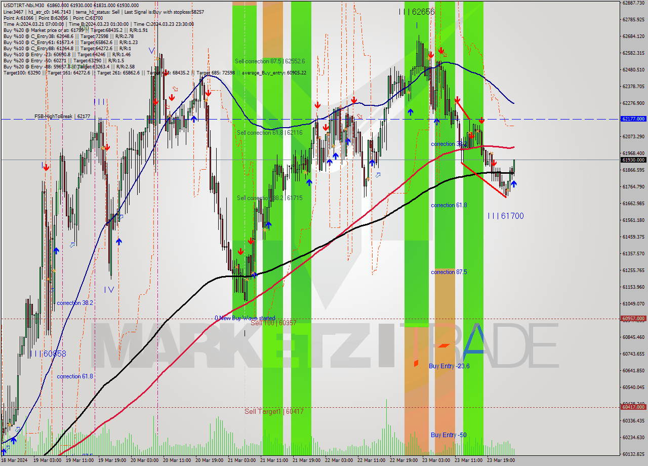Viewport: 648px width, 466px height.
Task: Click the current price tag 61930.000
Action: click(633, 160)
